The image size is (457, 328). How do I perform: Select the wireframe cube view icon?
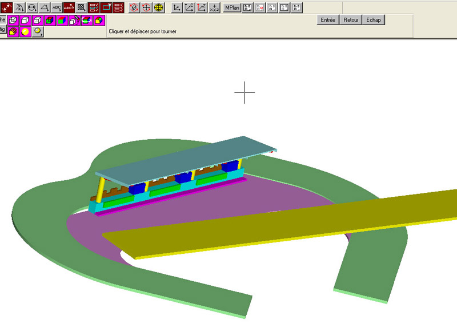click(14, 21)
